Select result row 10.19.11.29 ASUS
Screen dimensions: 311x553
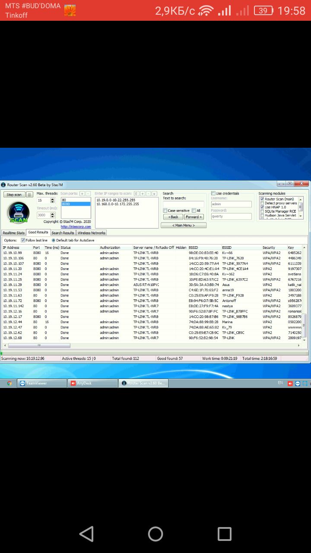tap(152, 285)
